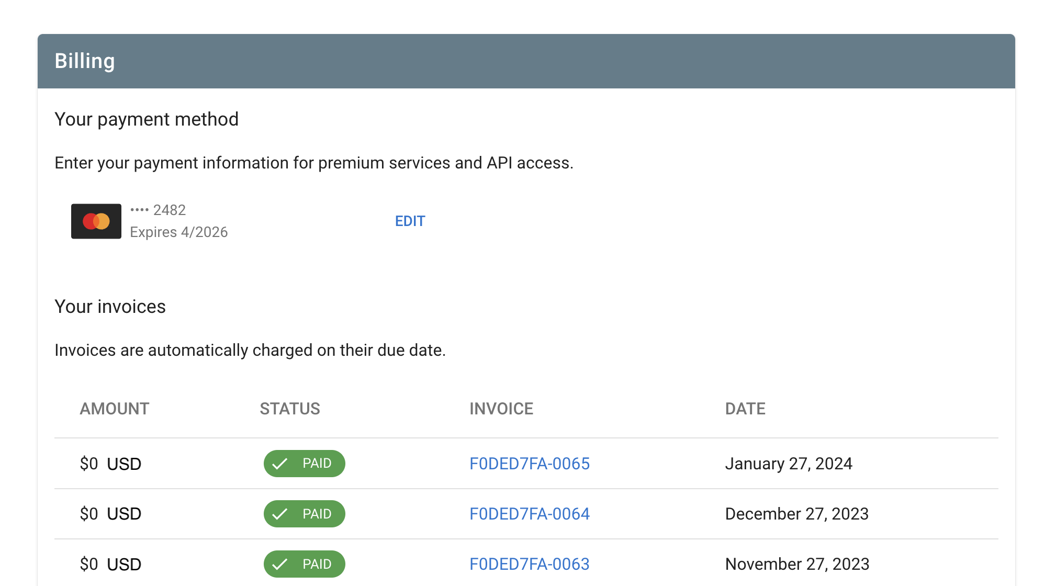Click Your payment method section heading
This screenshot has height=586, width=1056.
pyautogui.click(x=147, y=119)
